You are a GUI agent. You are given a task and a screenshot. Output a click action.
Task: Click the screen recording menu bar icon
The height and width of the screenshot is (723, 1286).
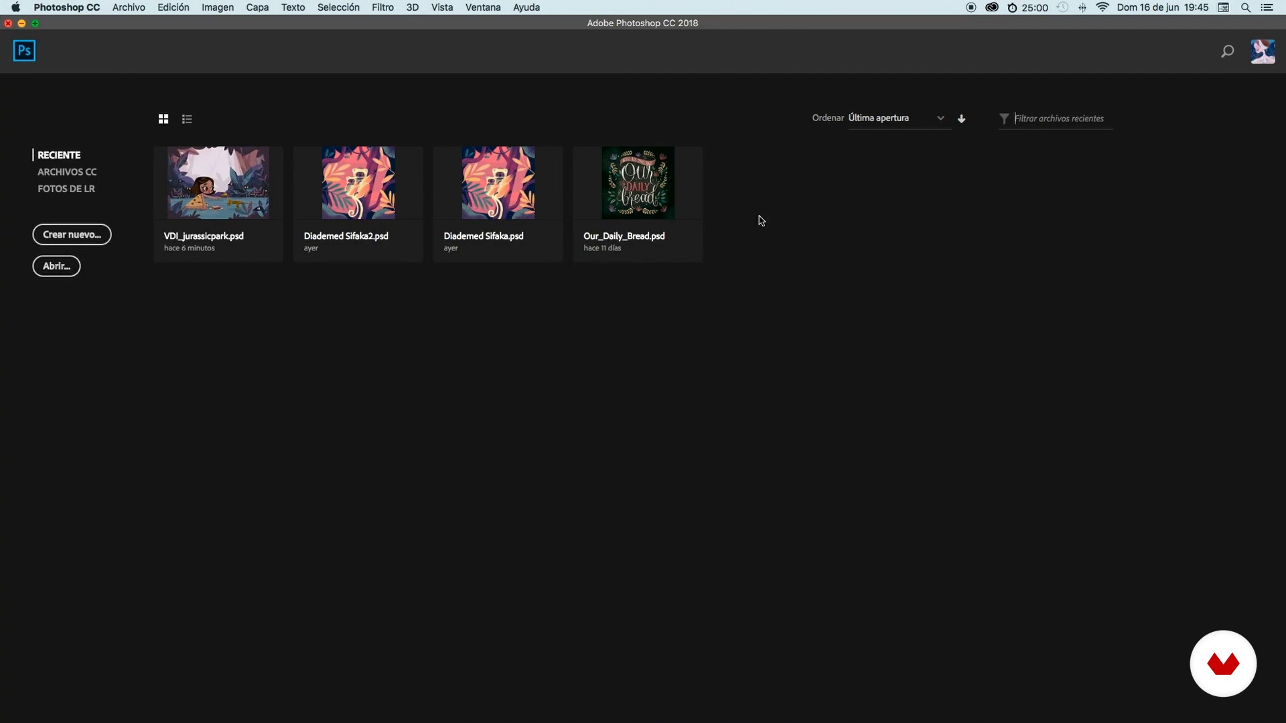971,7
